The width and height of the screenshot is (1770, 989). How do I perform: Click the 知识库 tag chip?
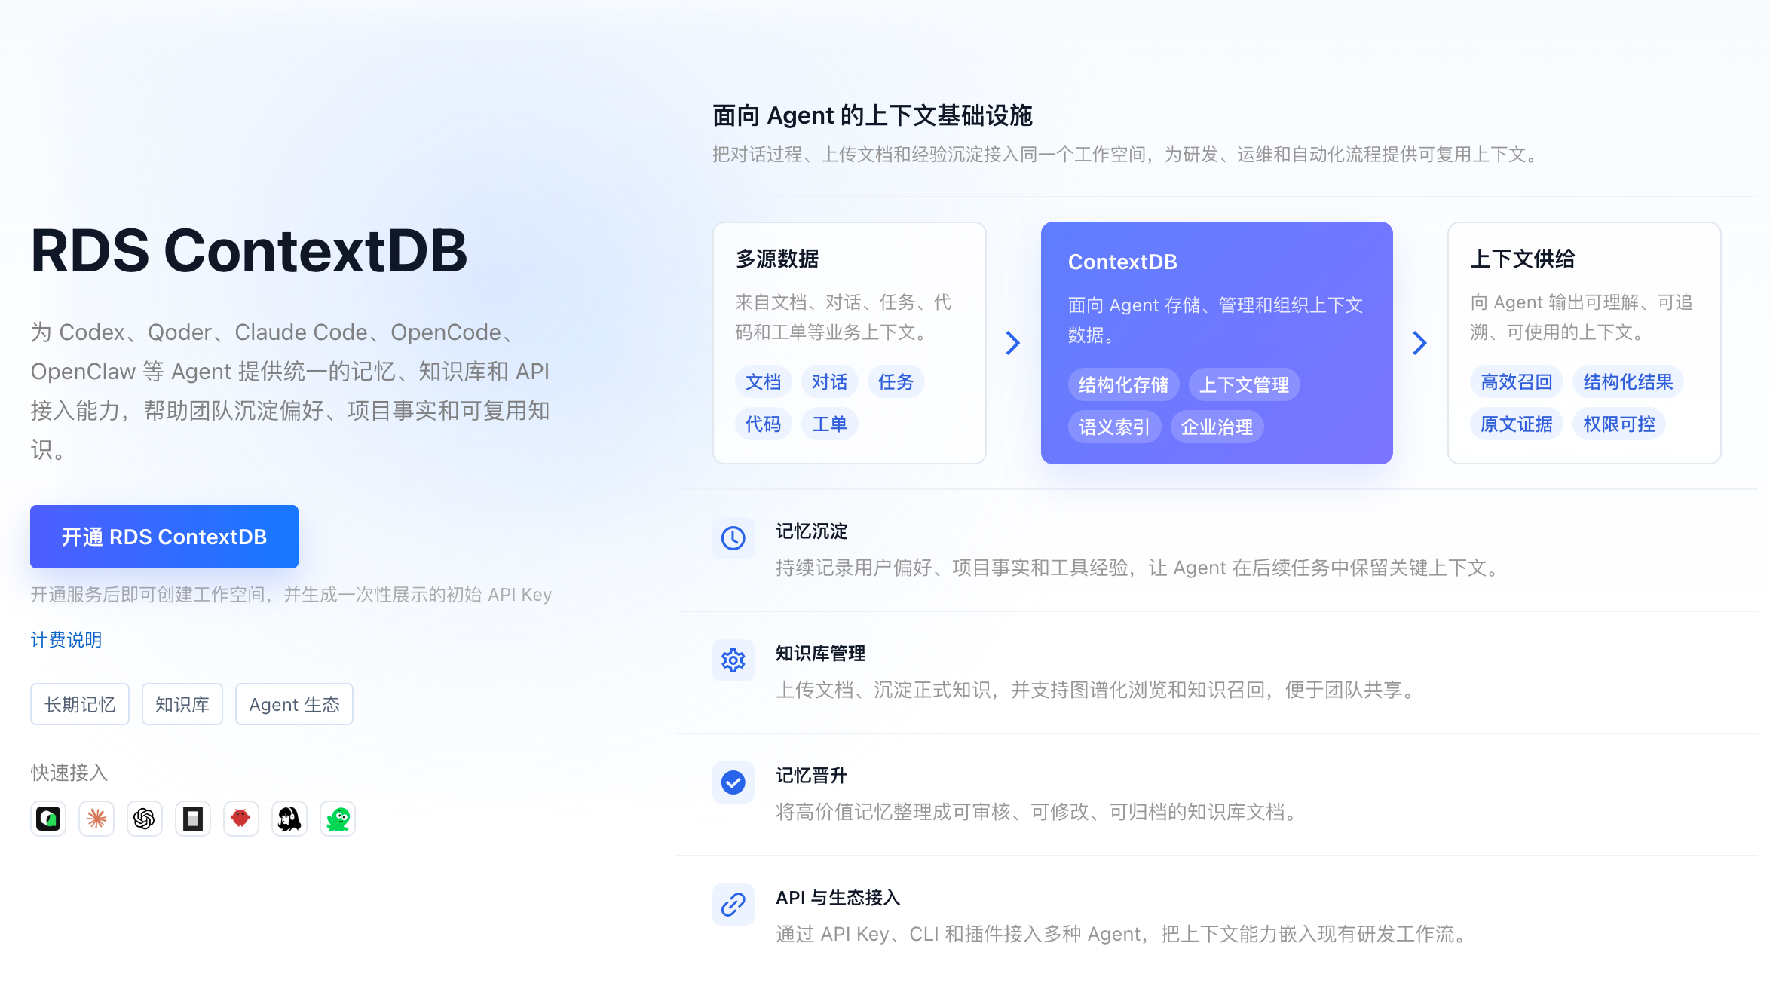182,704
